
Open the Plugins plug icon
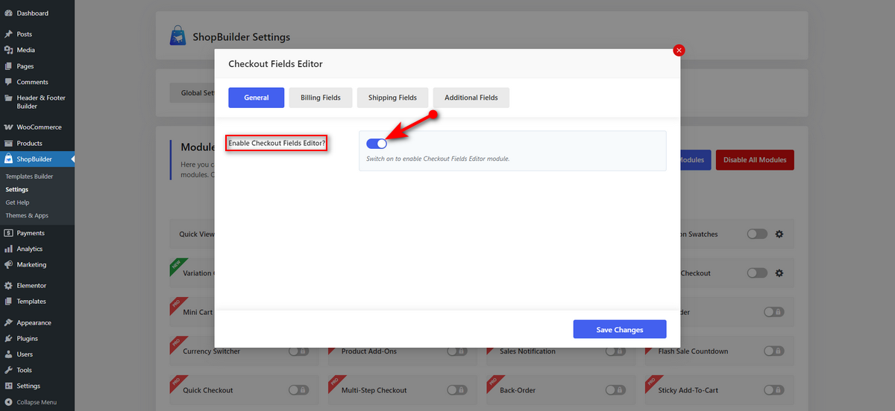coord(7,339)
